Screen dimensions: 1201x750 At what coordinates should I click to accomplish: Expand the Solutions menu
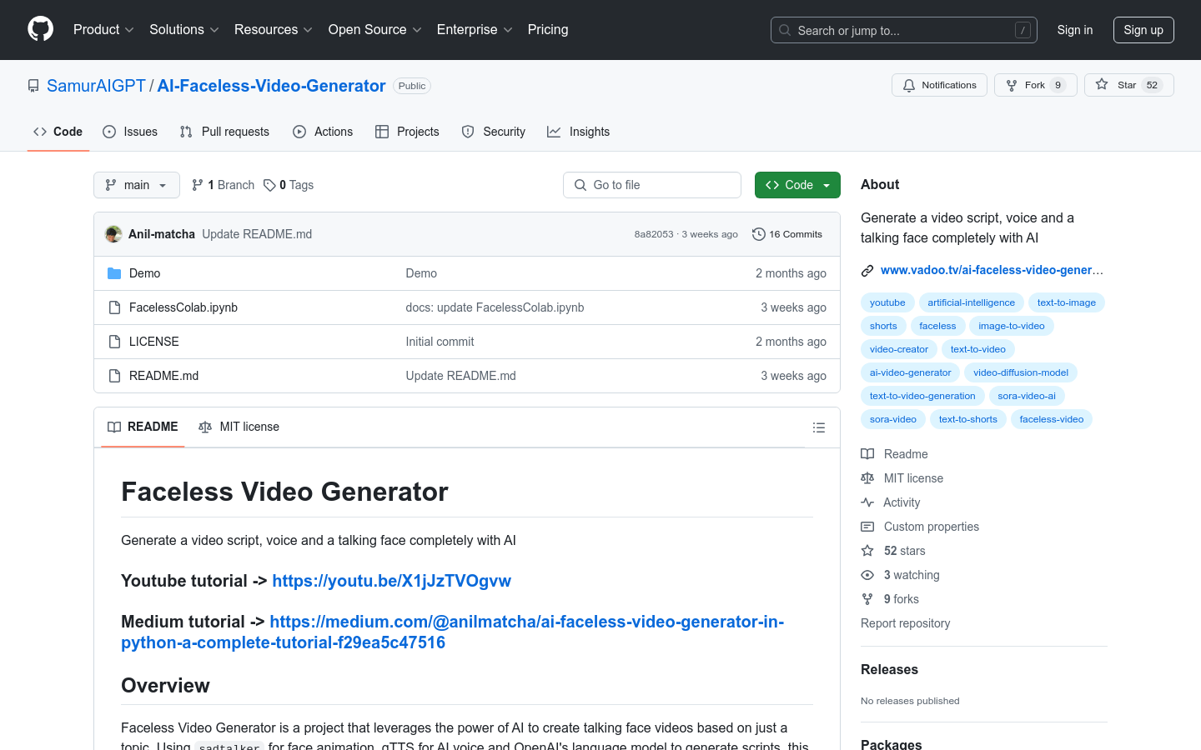(x=184, y=29)
